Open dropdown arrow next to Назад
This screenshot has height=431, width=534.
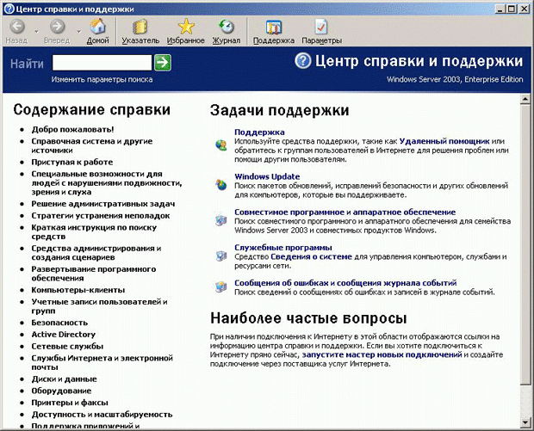(36, 32)
